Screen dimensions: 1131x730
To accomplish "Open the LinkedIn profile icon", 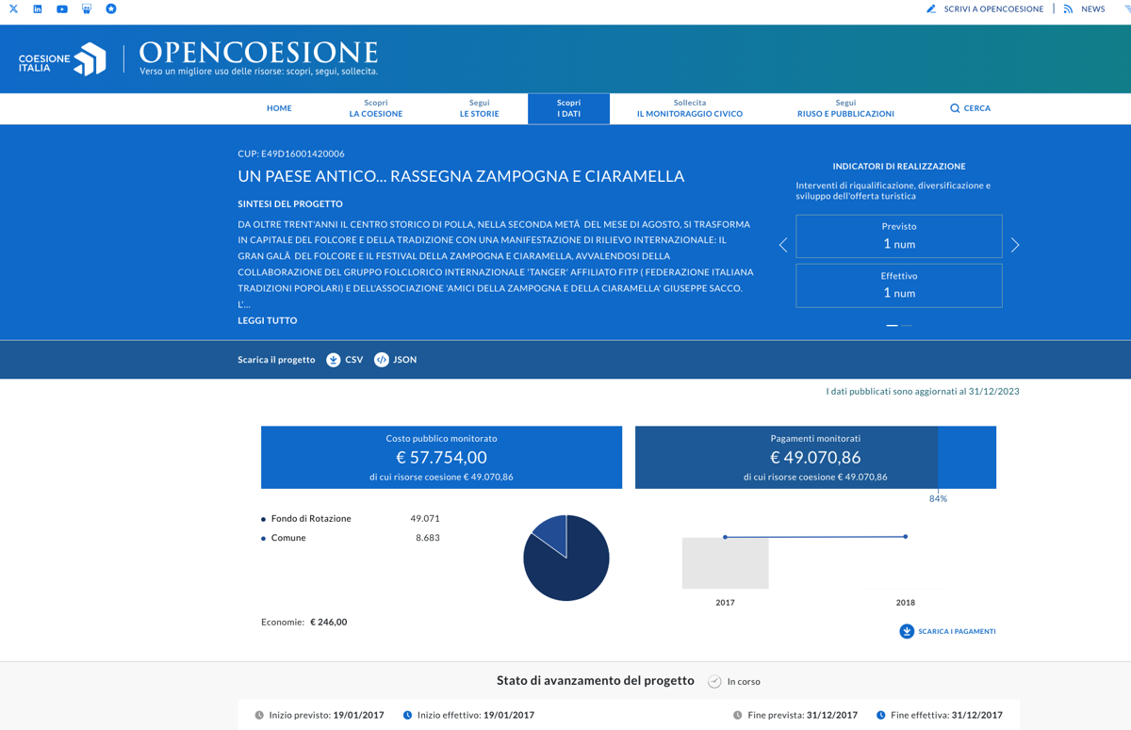I will coord(38,8).
